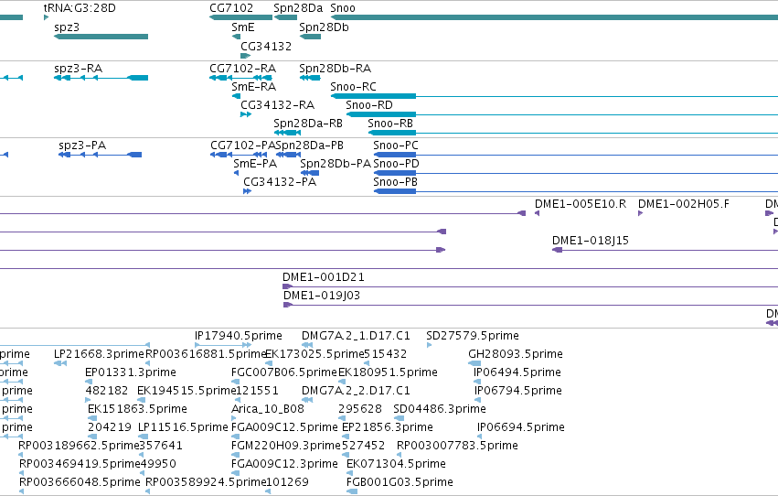Click the Snoo-PD protein label
Screen dimensions: 778x496
click(x=396, y=163)
